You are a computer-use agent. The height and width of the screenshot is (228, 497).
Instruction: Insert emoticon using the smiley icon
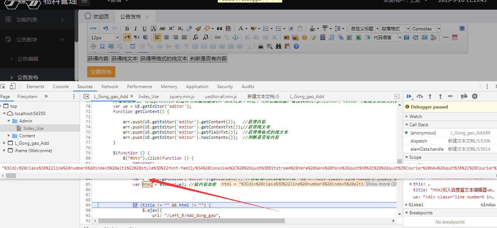point(305,37)
